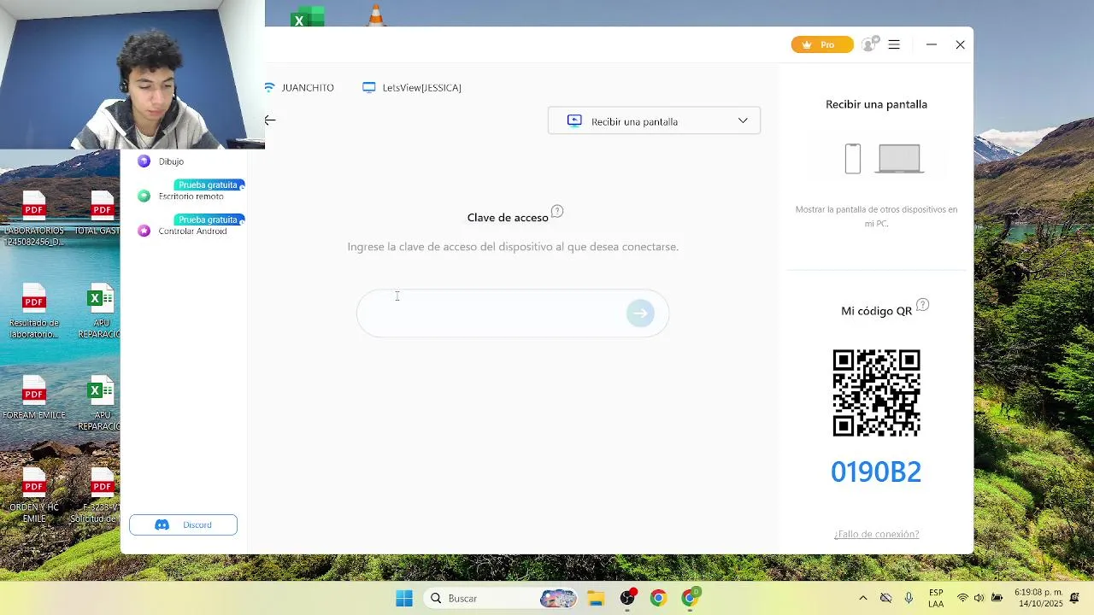Viewport: 1094px width, 615px height.
Task: Select Controlar Android in the sidebar
Action: [x=192, y=231]
